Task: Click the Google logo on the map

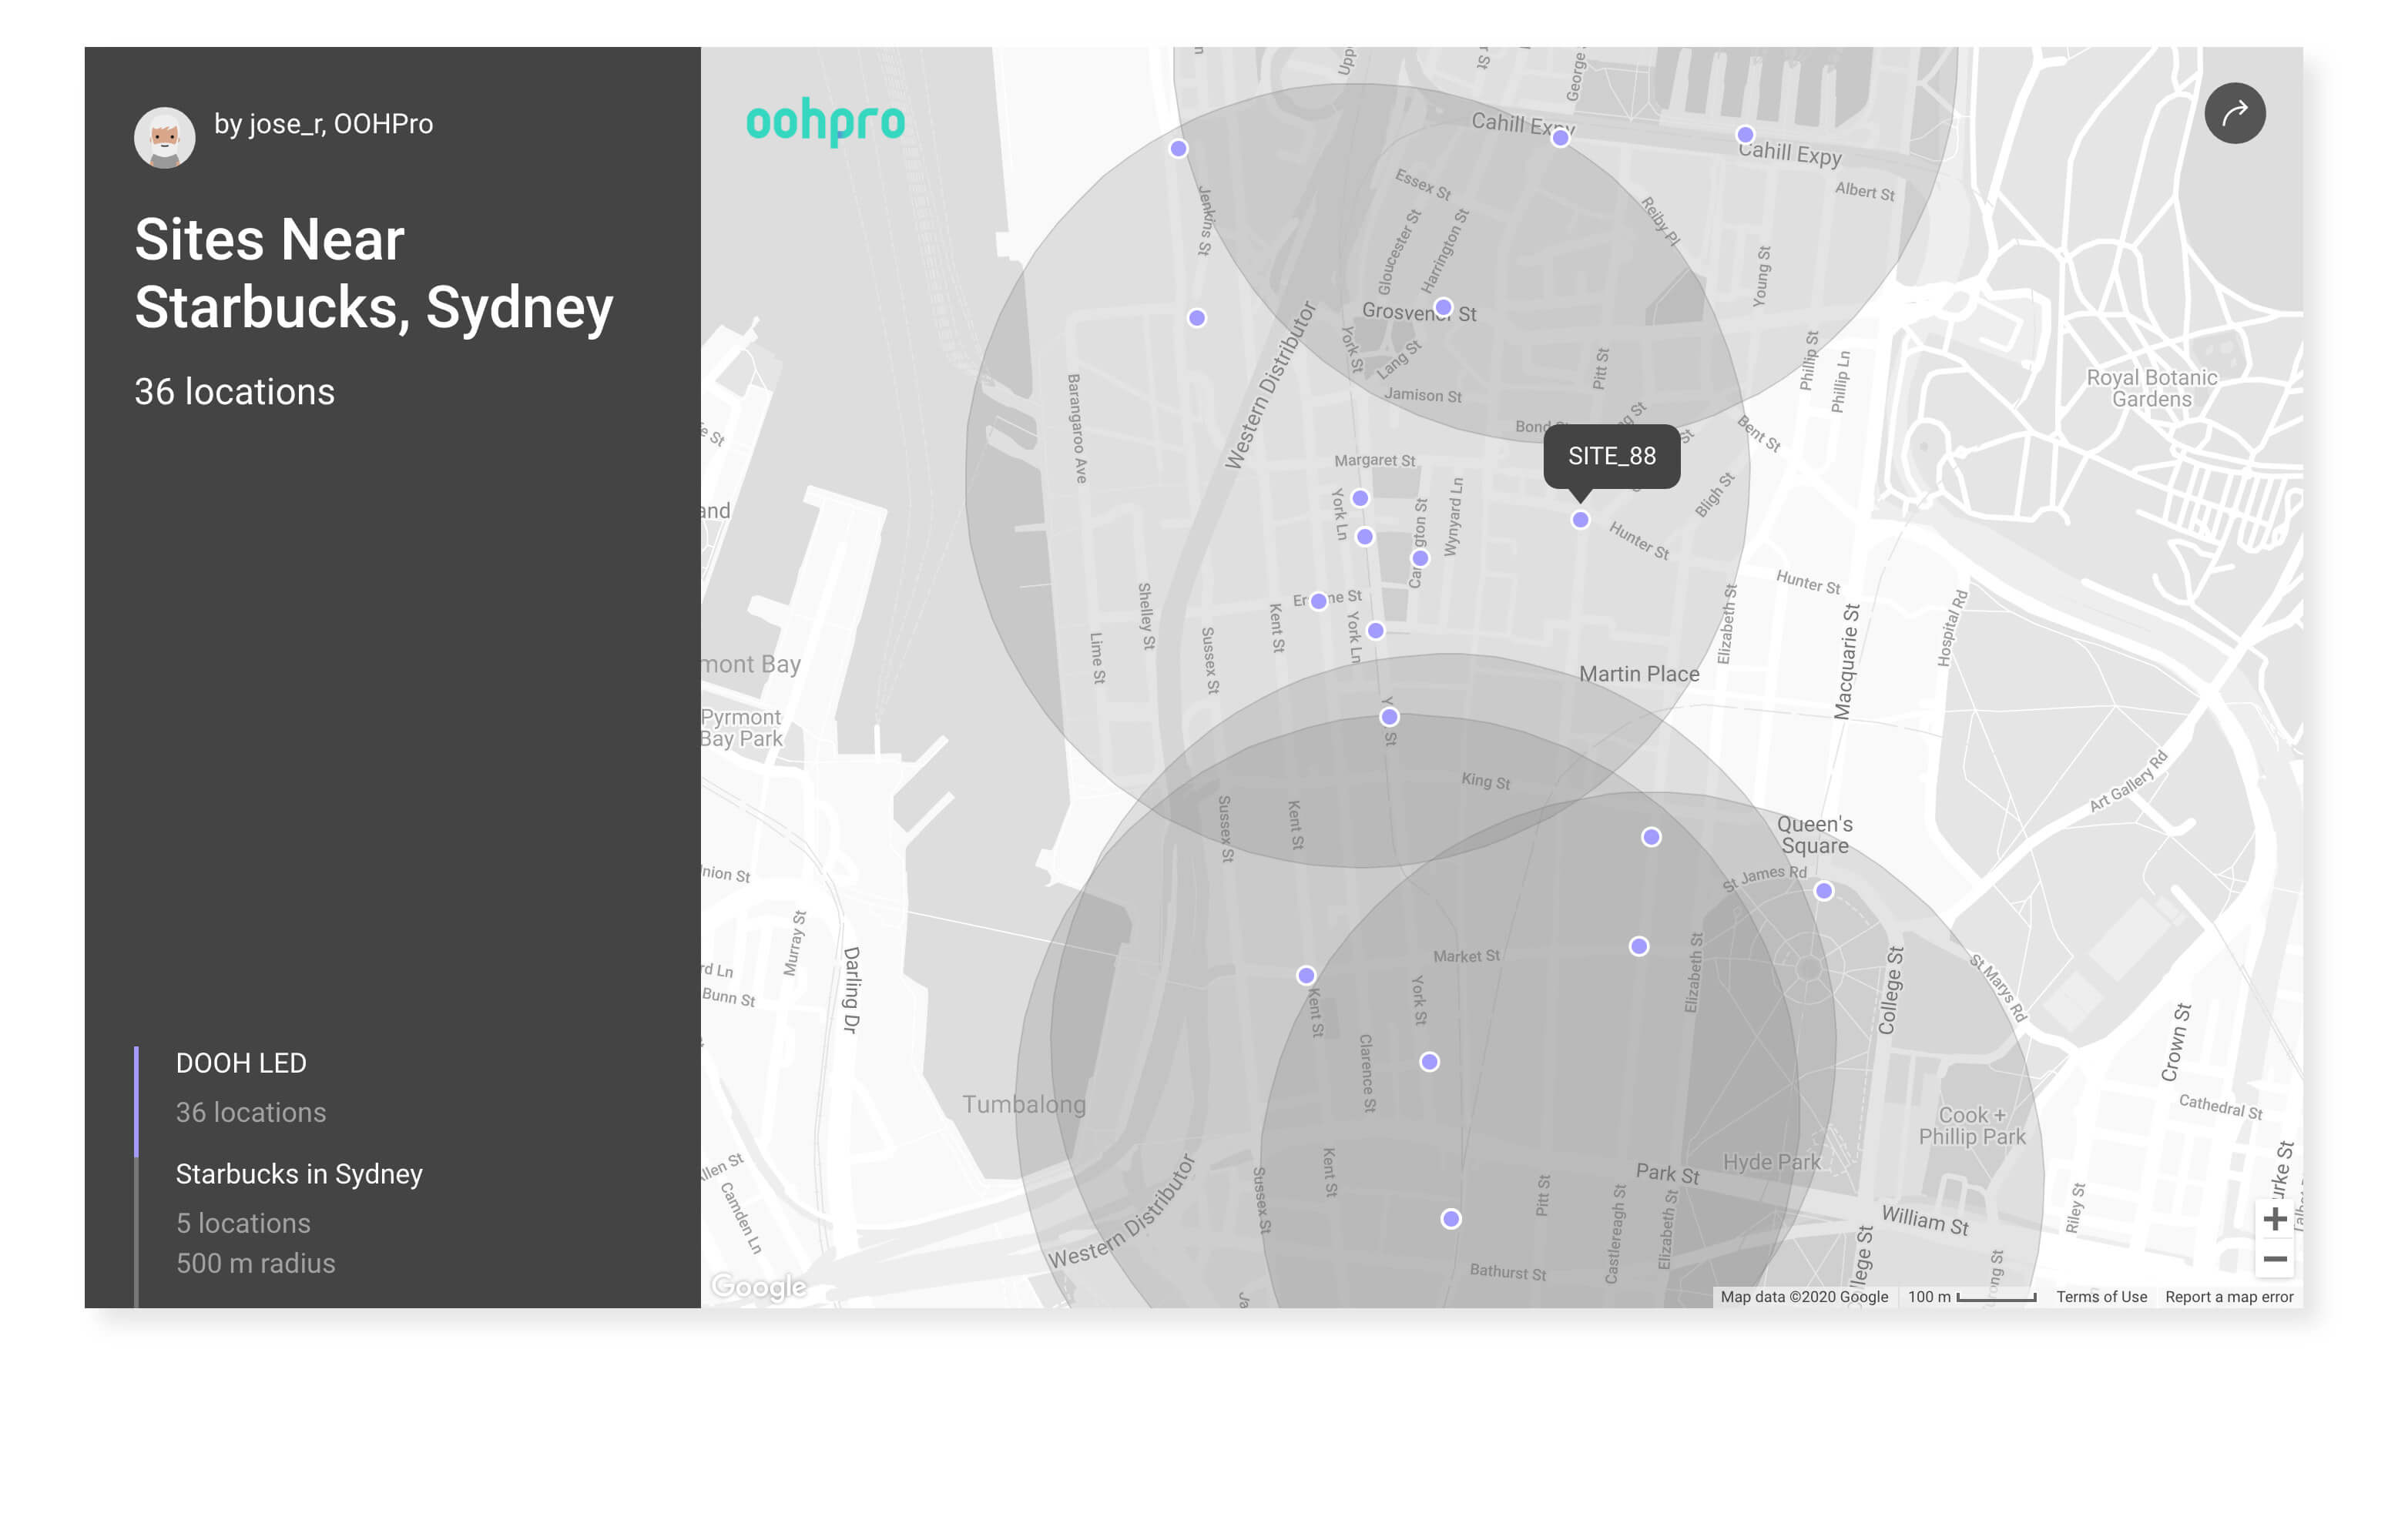Action: point(758,1286)
